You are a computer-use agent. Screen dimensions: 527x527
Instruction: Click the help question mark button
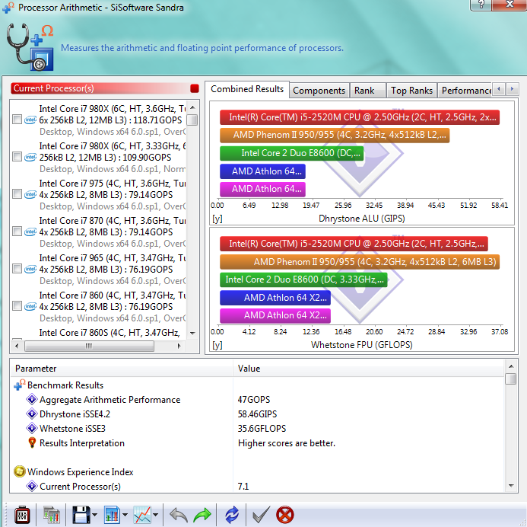tap(481, 5)
